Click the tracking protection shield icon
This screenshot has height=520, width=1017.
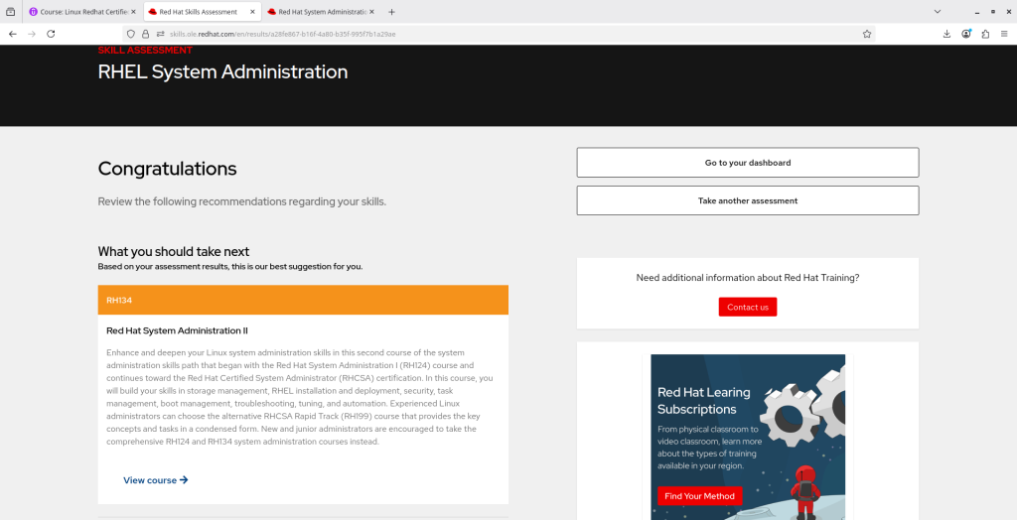point(131,34)
